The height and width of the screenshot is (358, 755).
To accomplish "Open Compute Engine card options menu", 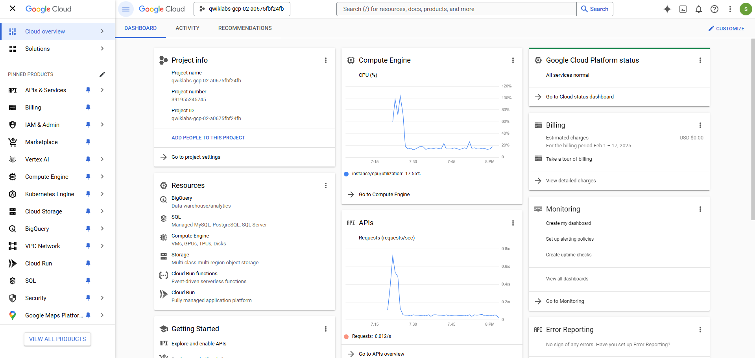I will click(x=513, y=60).
